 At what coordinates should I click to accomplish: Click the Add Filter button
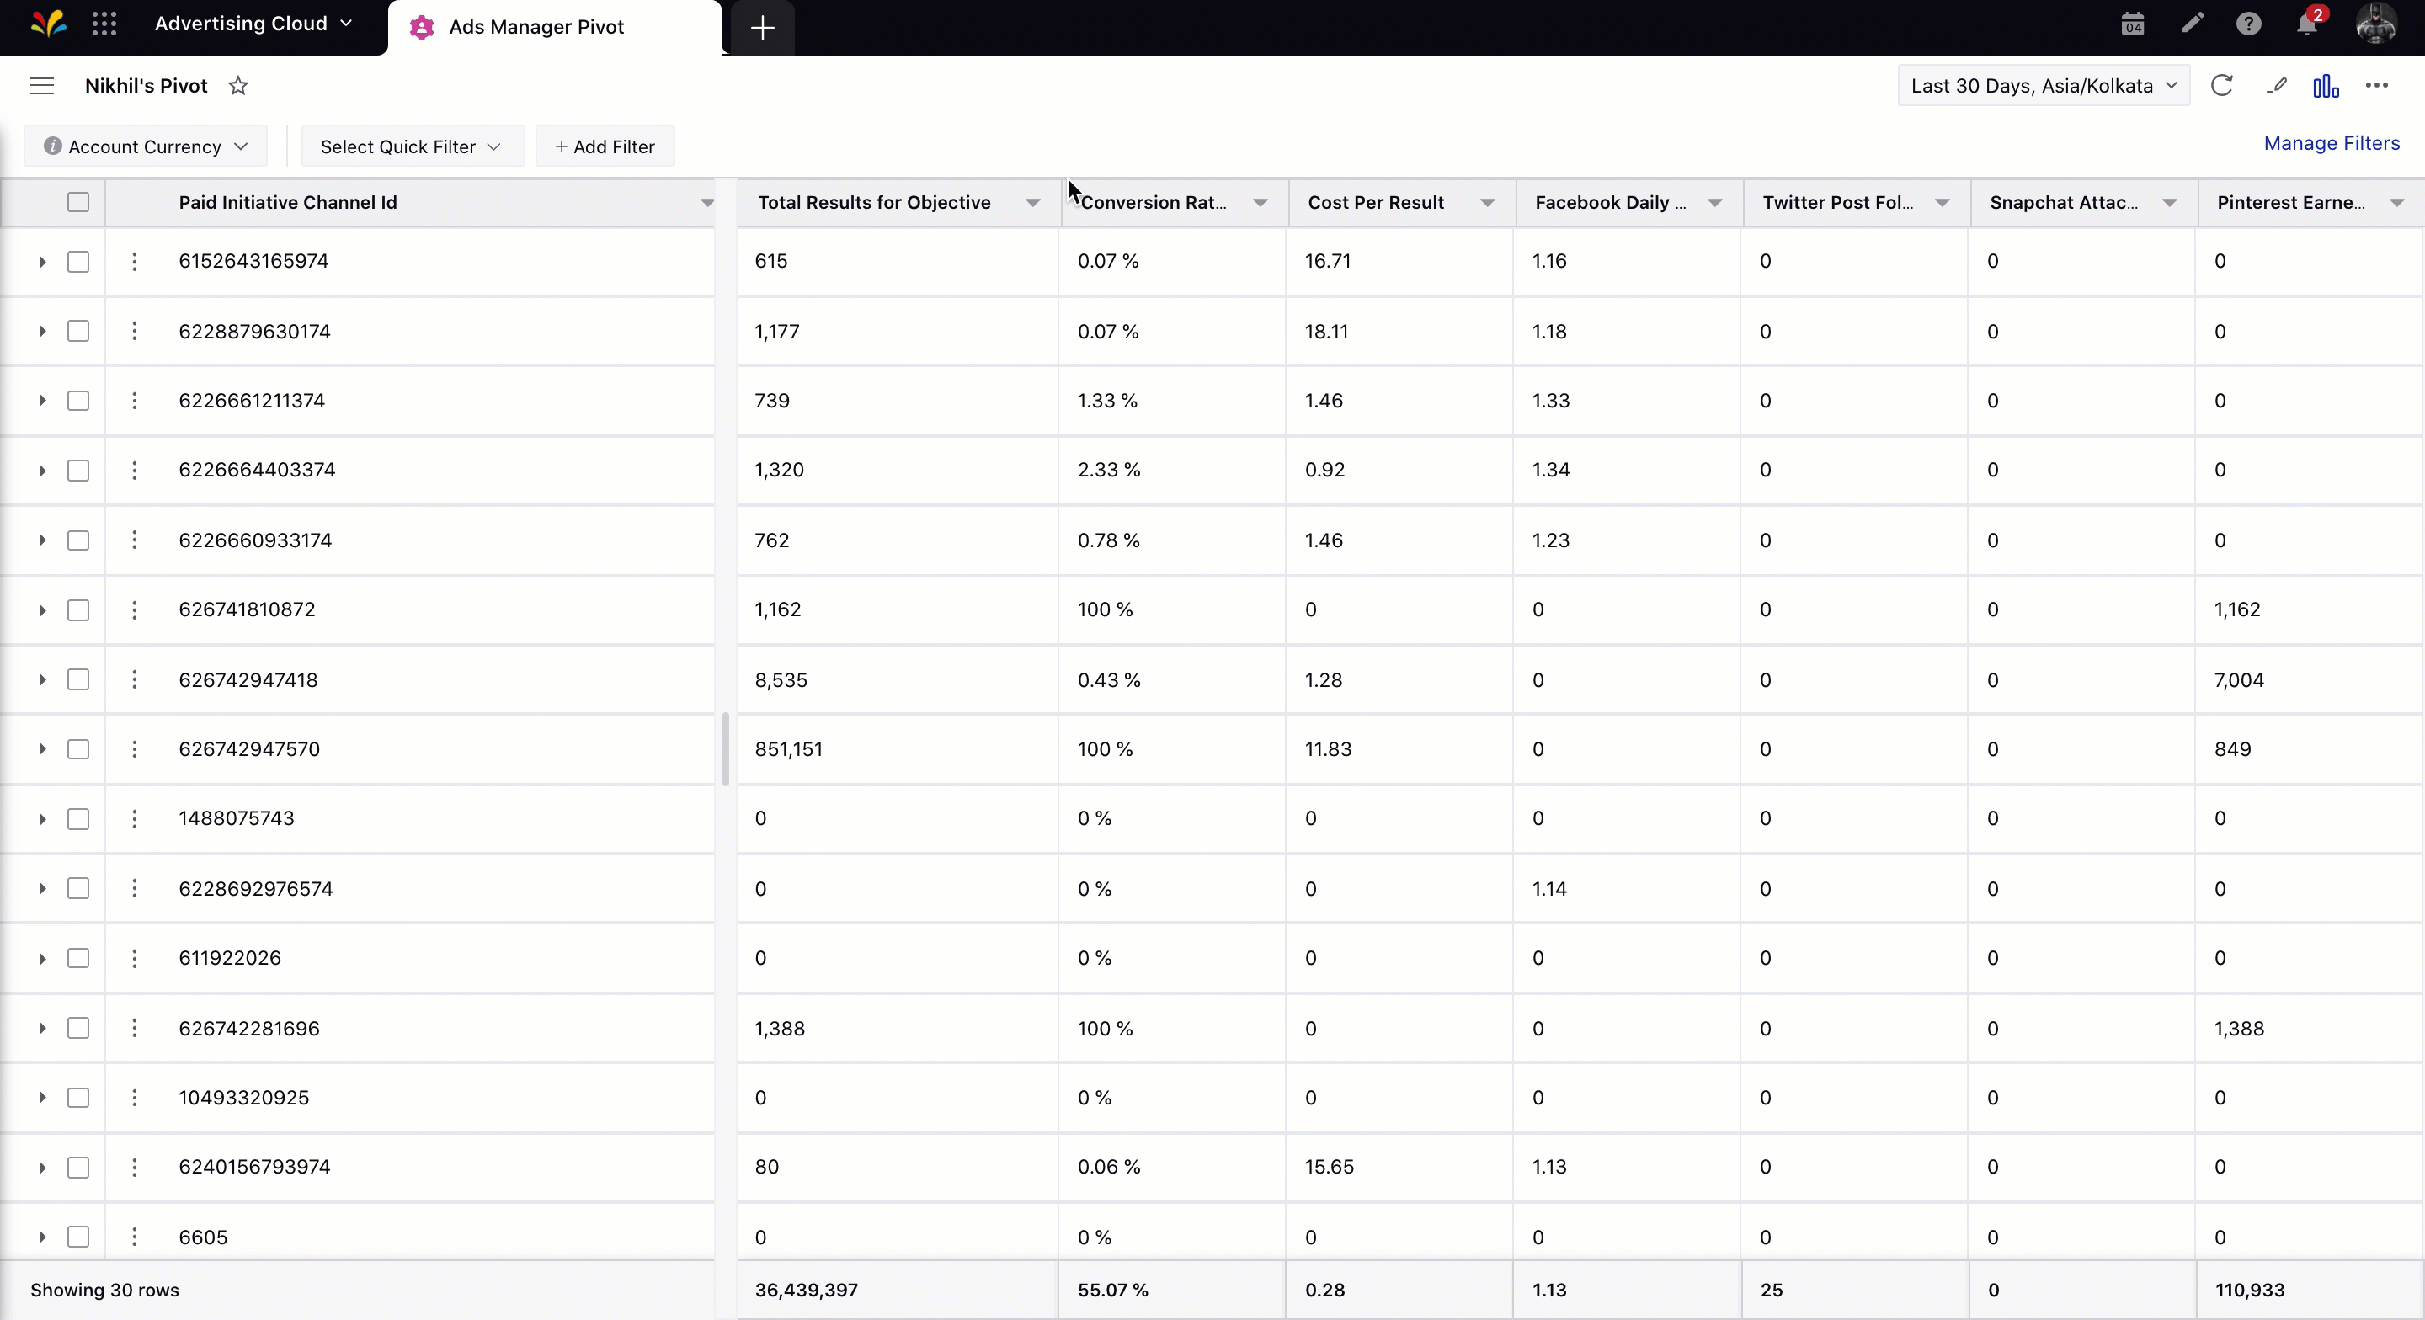tap(603, 146)
